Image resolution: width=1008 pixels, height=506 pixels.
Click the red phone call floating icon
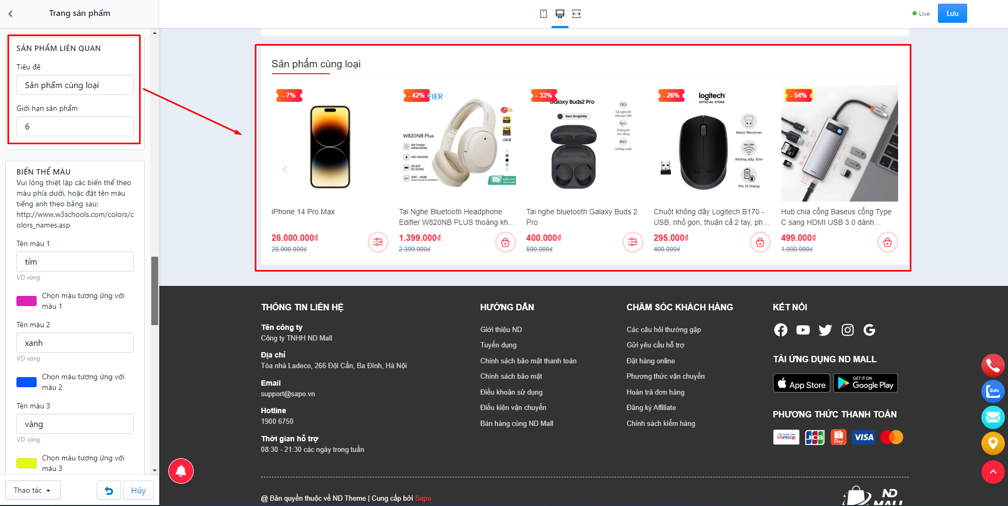point(993,365)
